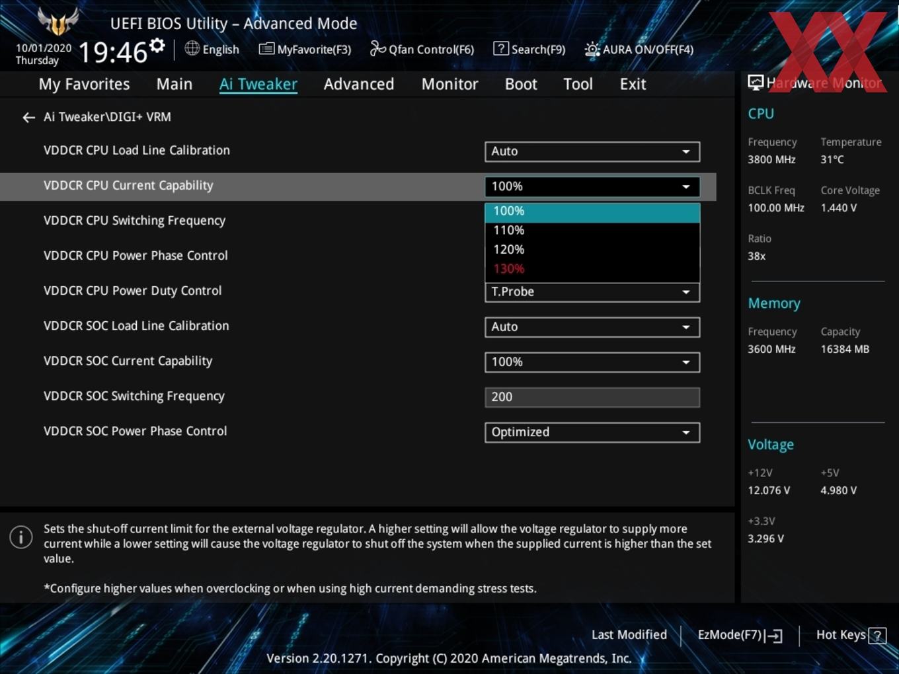Click the globe language icon
The image size is (899, 674).
coord(192,48)
